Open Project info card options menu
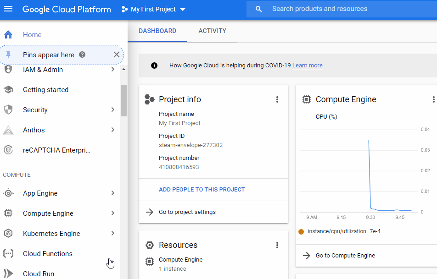The width and height of the screenshot is (437, 279). [x=277, y=99]
